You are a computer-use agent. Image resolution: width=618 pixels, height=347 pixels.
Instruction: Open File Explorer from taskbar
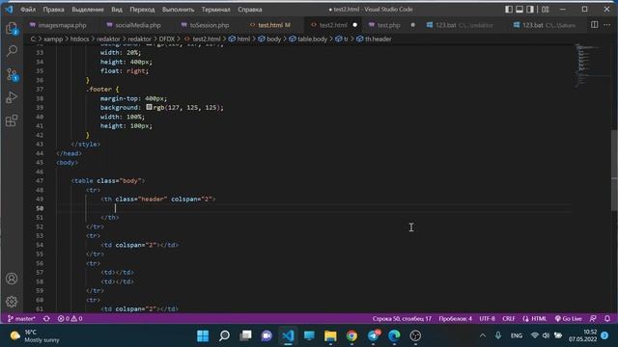tap(330, 335)
